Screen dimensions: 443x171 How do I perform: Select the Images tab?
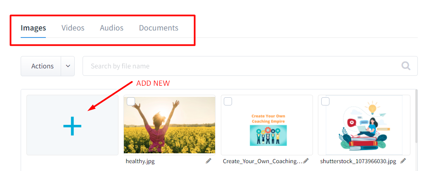pos(33,28)
